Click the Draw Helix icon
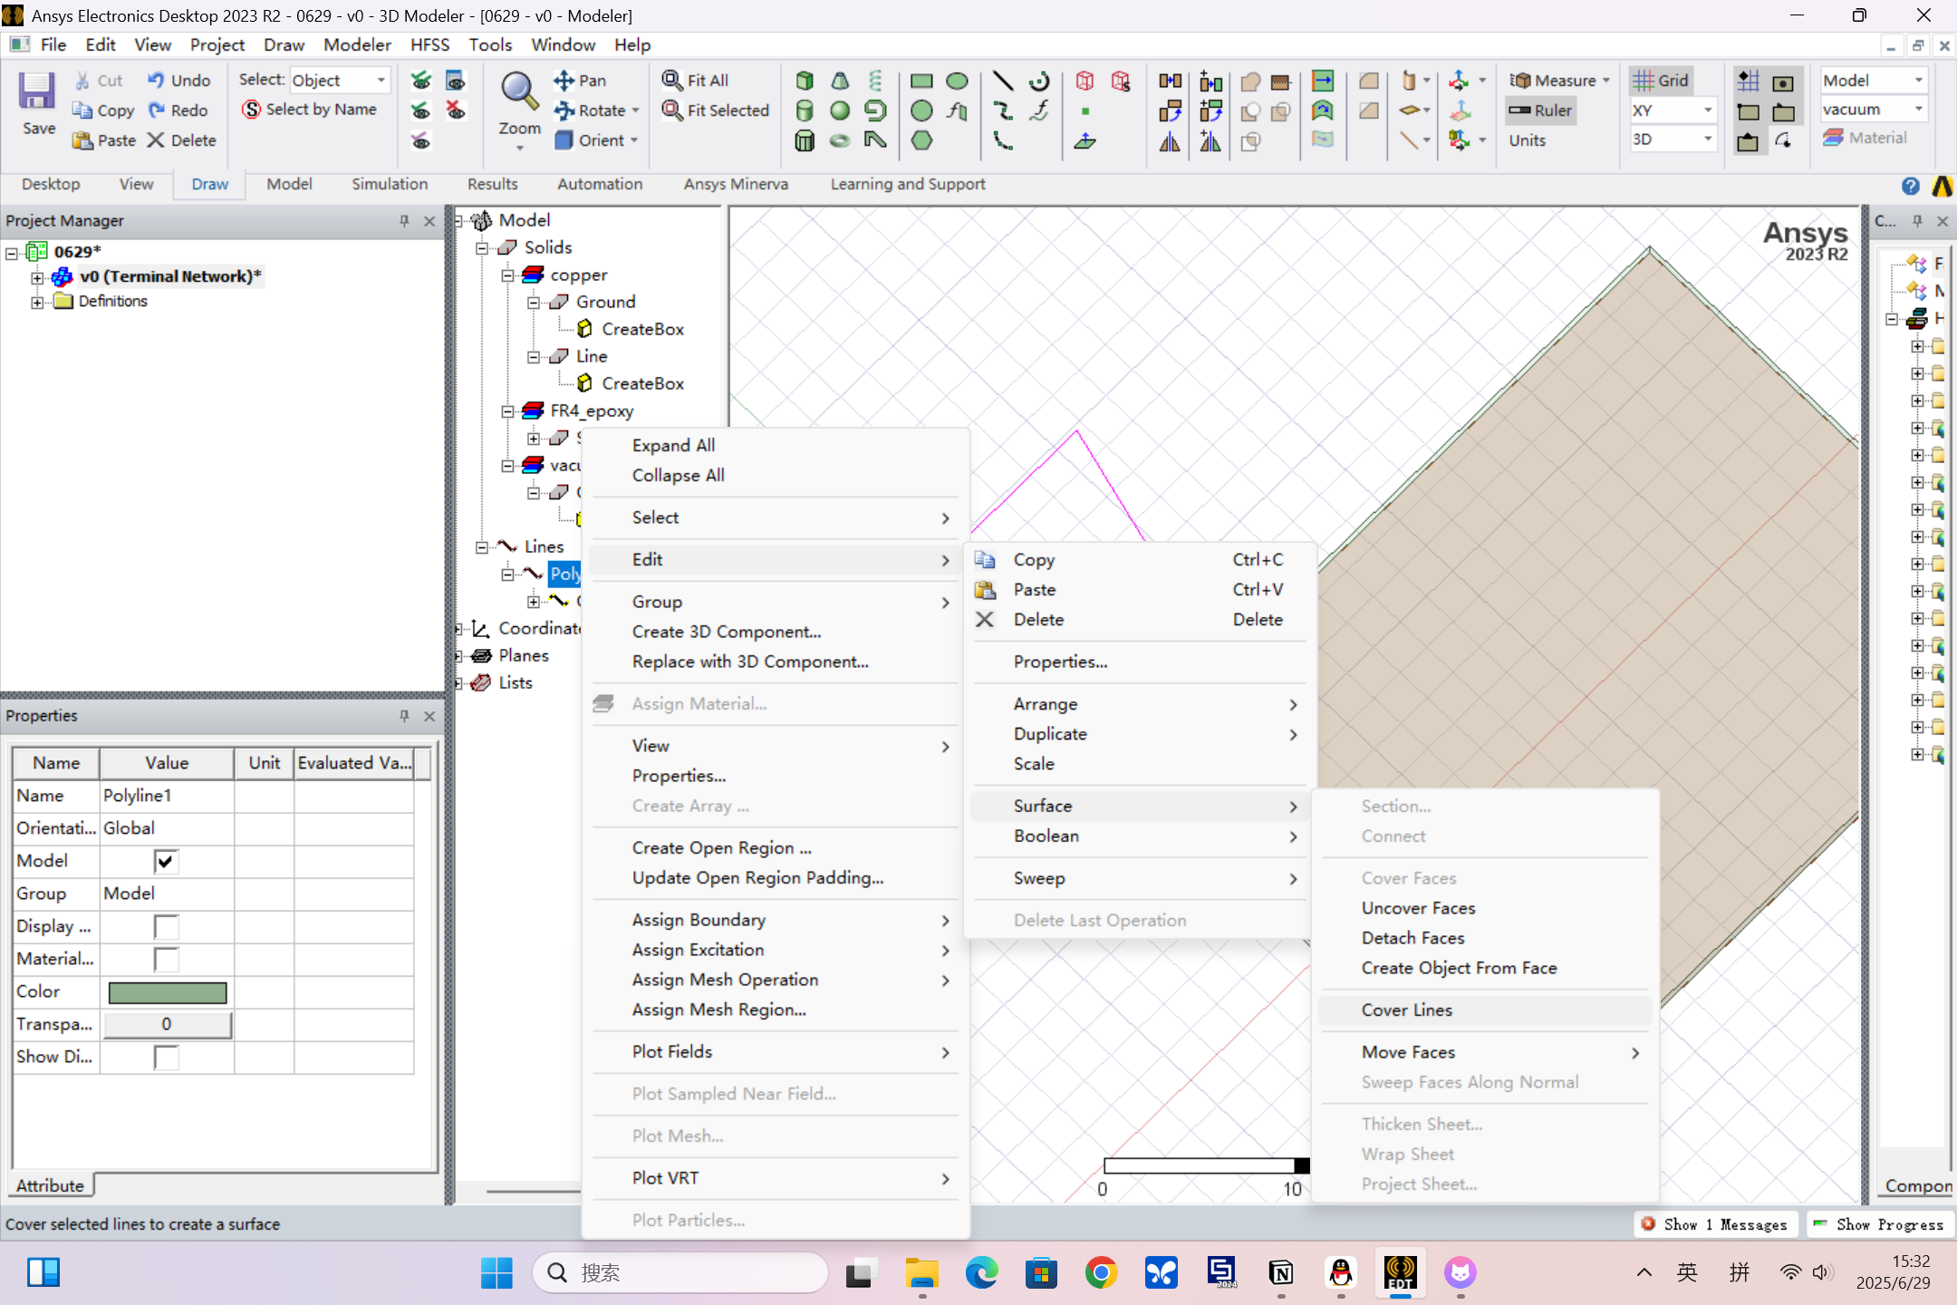The width and height of the screenshot is (1957, 1305). [x=875, y=81]
